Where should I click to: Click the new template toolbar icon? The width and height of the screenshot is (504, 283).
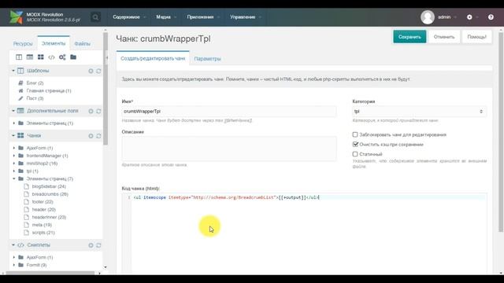[x=19, y=57]
